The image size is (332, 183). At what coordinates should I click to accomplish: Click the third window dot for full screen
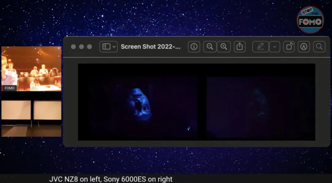[x=89, y=47]
